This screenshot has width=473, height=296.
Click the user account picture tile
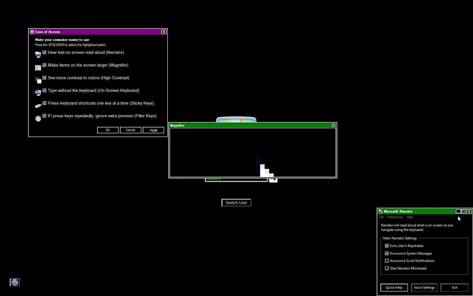click(236, 120)
